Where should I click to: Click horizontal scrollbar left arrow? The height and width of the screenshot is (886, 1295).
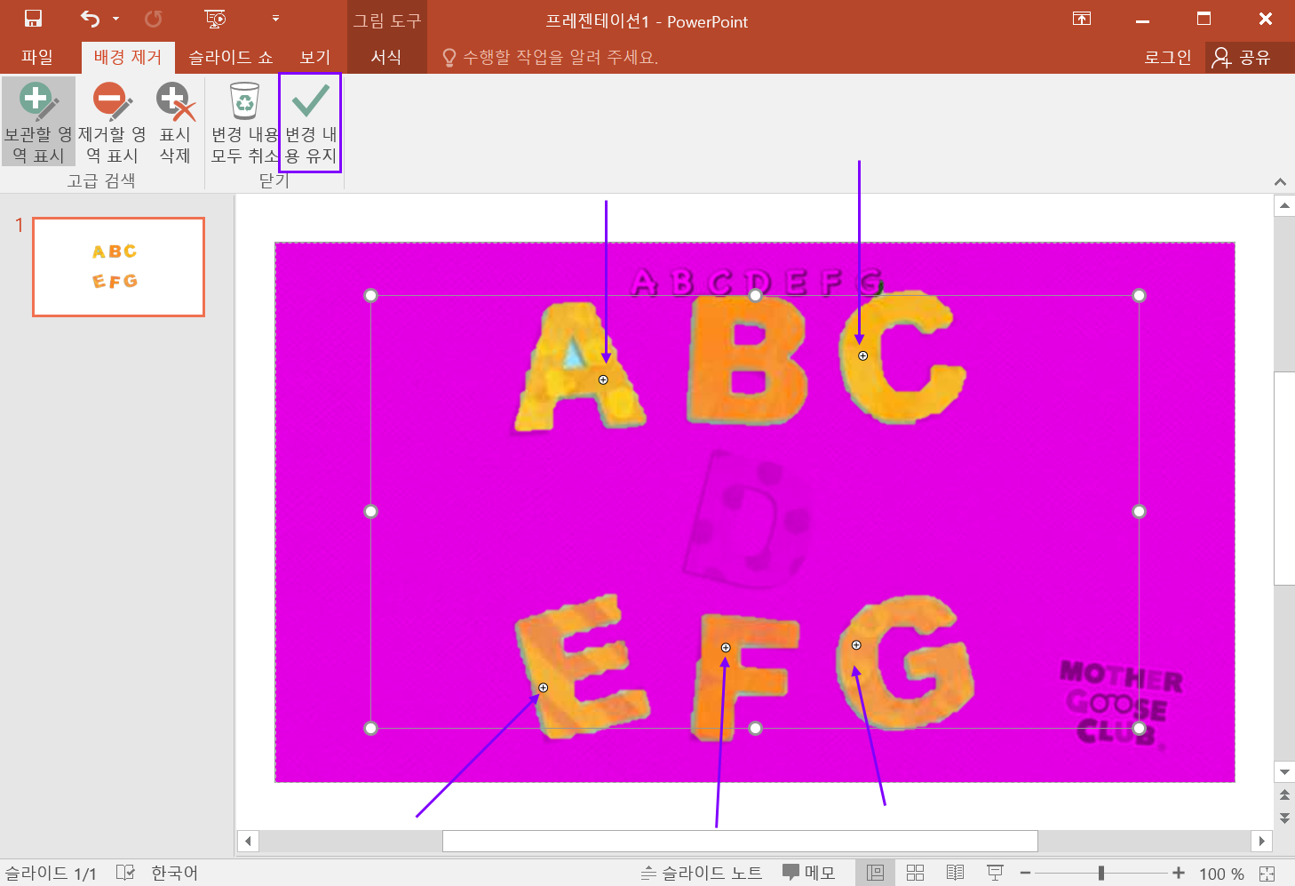click(248, 841)
